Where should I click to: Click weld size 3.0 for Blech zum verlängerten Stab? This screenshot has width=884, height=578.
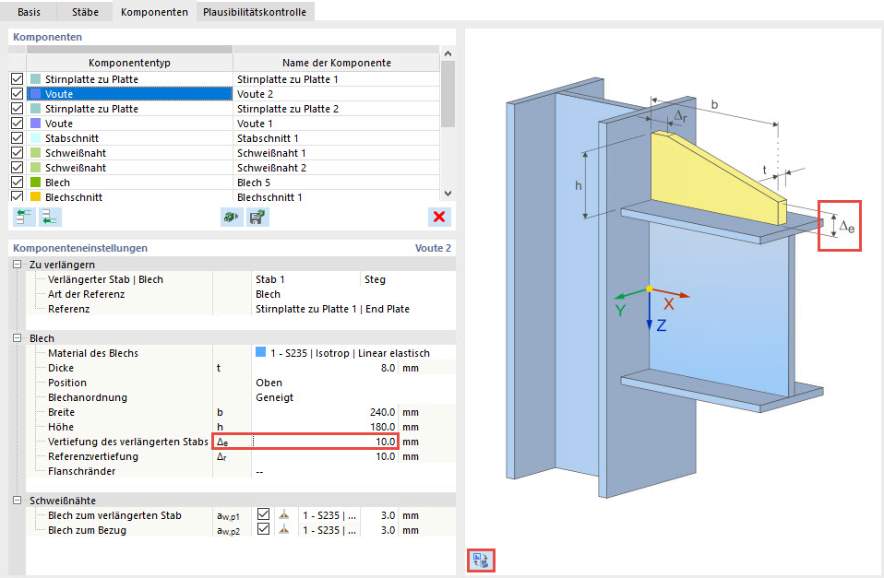(379, 515)
